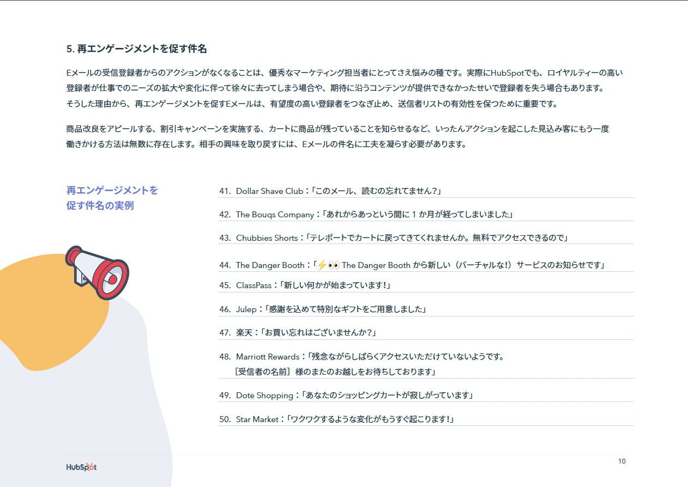Click page number 10 in footer

pos(622,461)
